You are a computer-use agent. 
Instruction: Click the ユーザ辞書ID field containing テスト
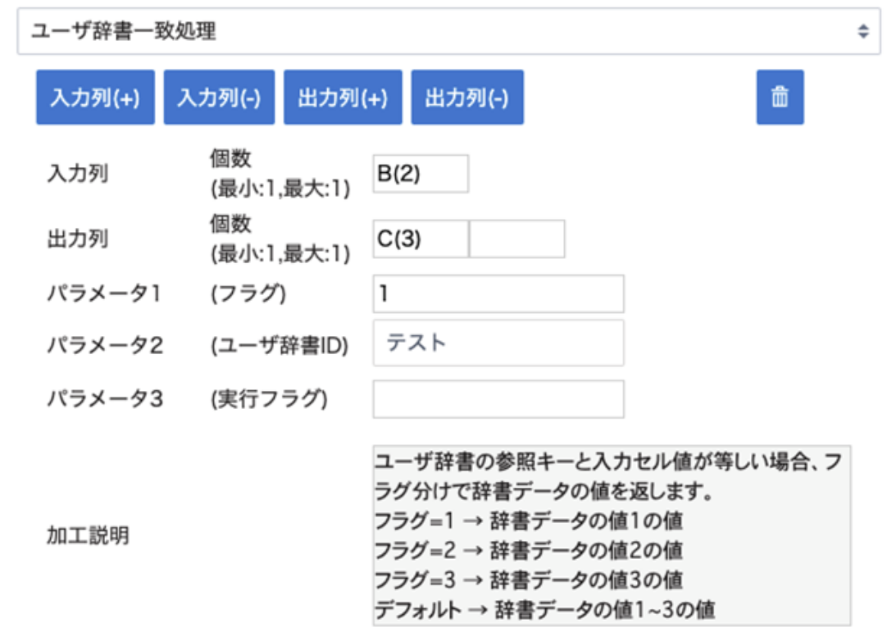click(498, 343)
